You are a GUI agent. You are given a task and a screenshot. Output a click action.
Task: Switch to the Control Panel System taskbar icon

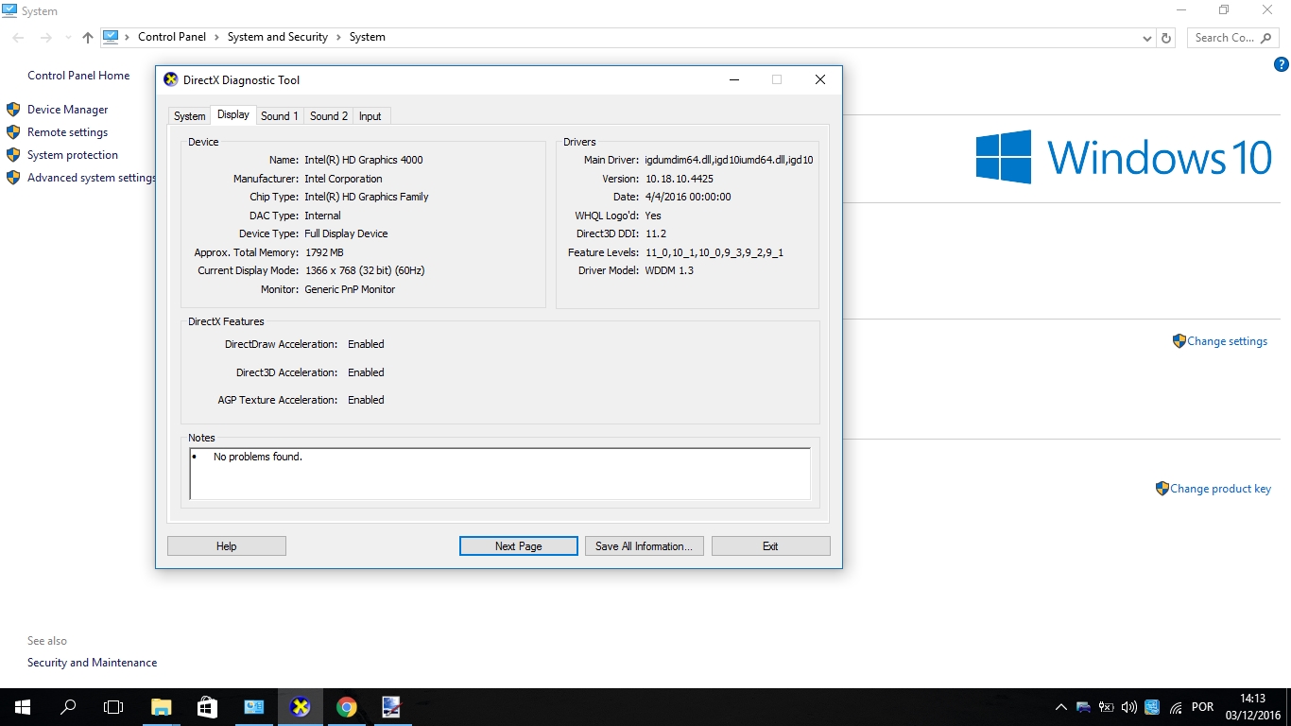(254, 706)
